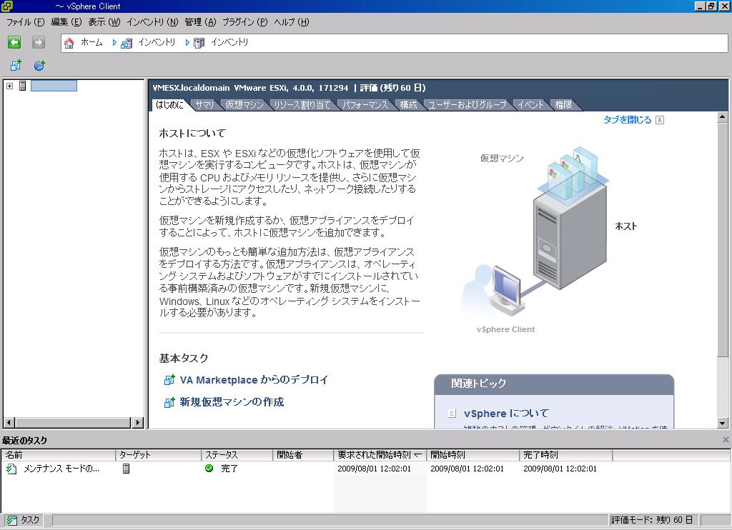Open dropdown arrow after ホーム breadcrumb
The height and width of the screenshot is (530, 732).
(x=114, y=42)
